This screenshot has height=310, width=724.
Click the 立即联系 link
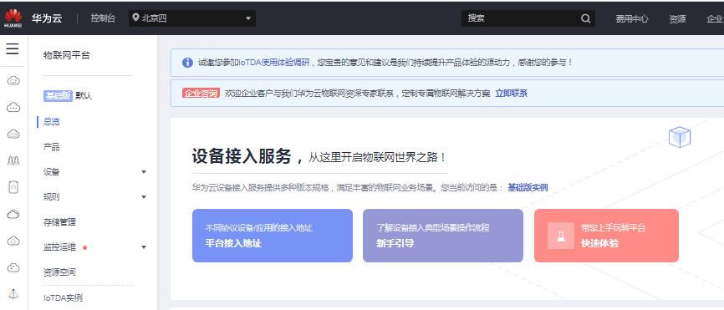pyautogui.click(x=511, y=94)
